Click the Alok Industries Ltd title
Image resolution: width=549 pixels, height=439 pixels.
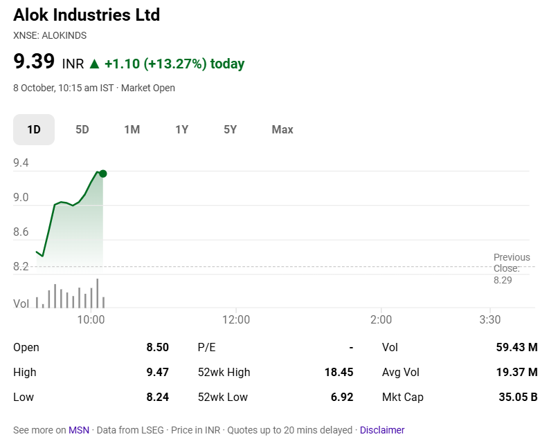pyautogui.click(x=87, y=15)
